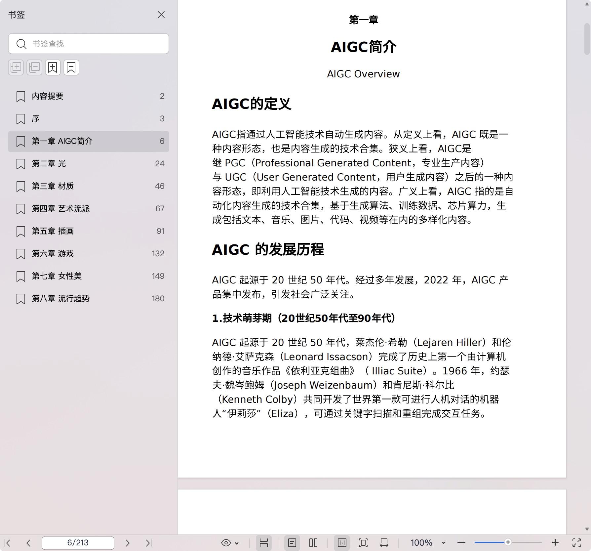Click the zoom slider handle
The height and width of the screenshot is (551, 591).
[x=508, y=542]
